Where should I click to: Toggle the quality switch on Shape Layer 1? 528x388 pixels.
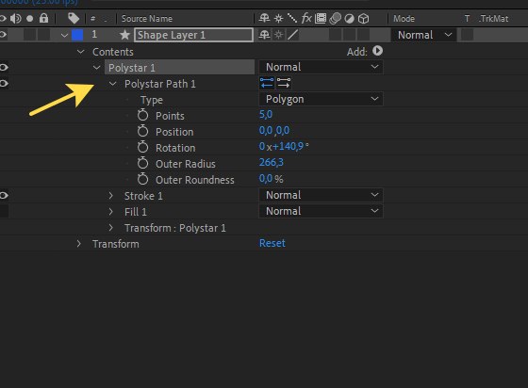coord(293,35)
